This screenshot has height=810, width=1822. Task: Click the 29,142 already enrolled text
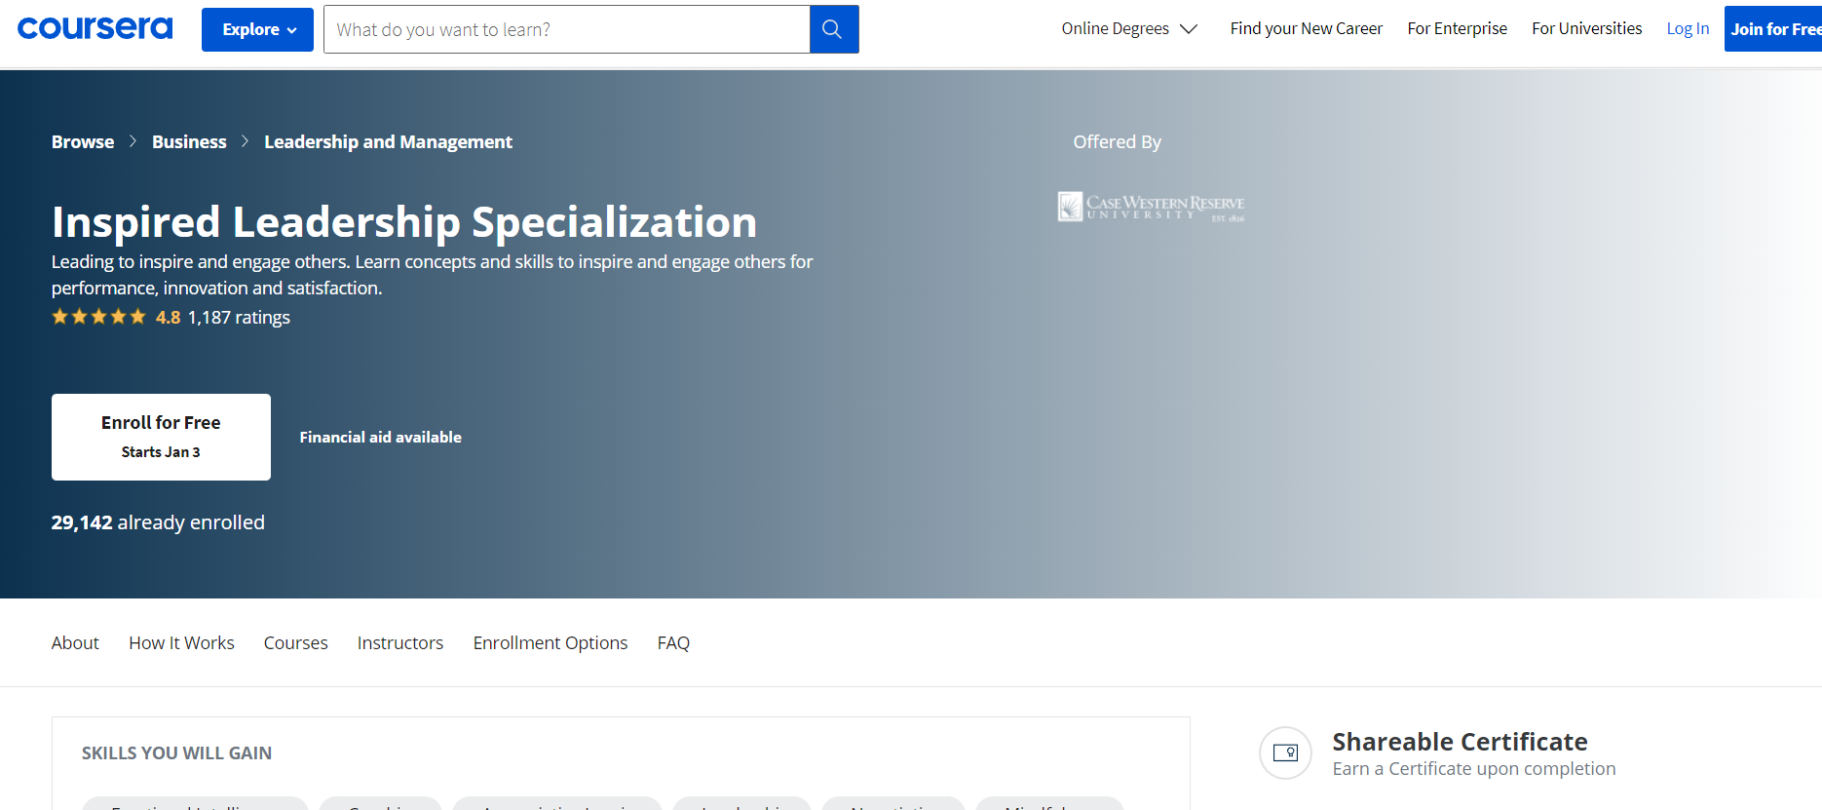coord(158,522)
